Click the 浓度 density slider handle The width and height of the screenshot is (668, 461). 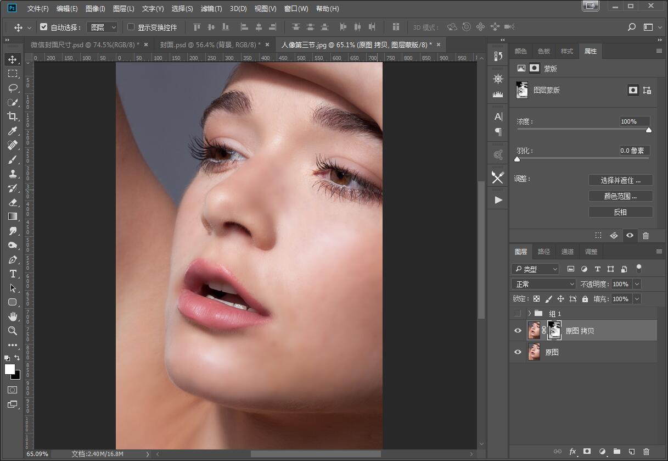(x=649, y=130)
